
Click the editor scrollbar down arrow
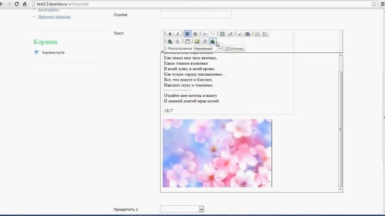point(340,190)
